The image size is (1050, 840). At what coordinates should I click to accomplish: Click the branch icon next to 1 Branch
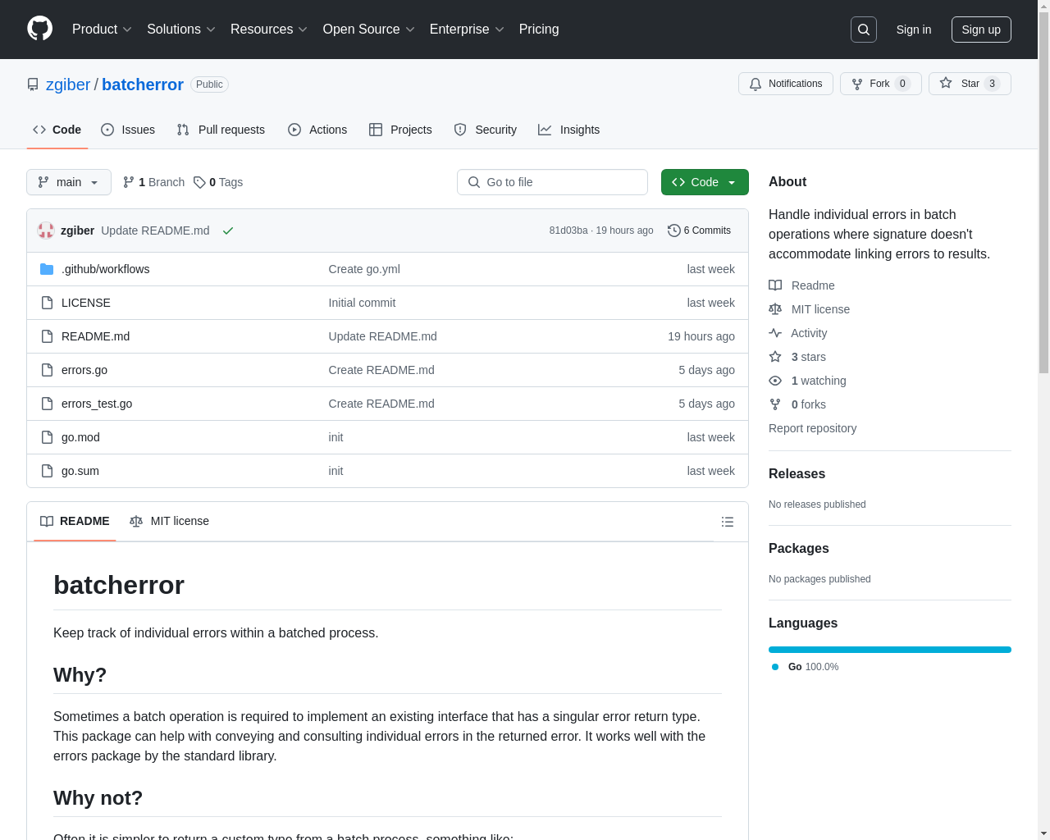click(x=129, y=182)
